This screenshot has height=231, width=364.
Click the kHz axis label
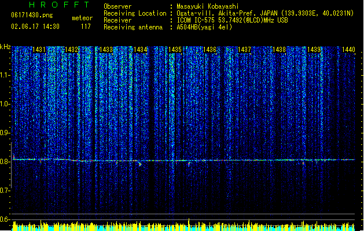pos(5,47)
